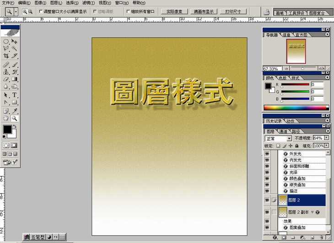Open the Navigator panel flyout menu arrow
Viewport: 334px width, 243px height.
click(327, 34)
